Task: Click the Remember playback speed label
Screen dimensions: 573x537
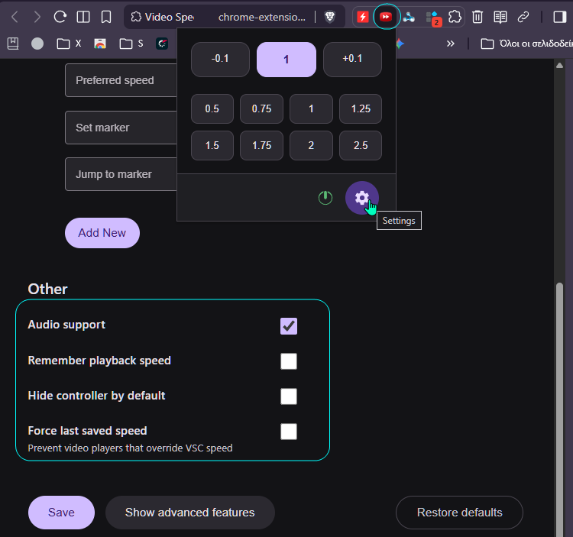Action: coord(99,361)
